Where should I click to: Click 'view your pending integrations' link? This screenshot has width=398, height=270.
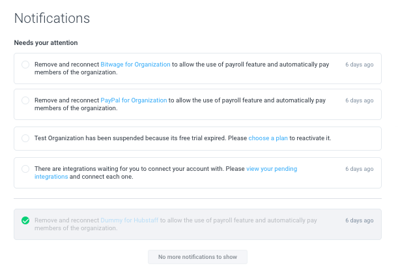click(272, 169)
